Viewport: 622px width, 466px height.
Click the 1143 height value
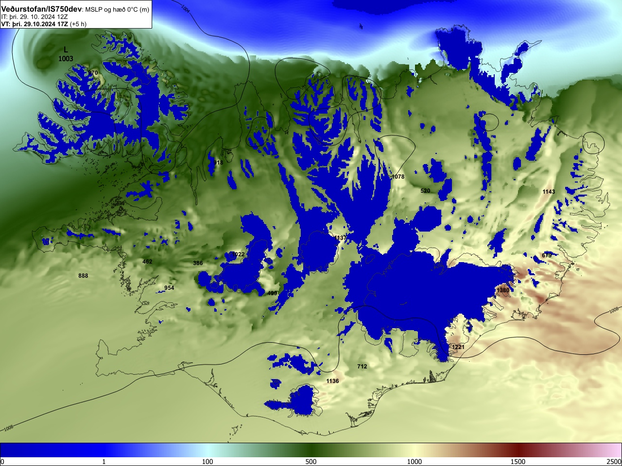[549, 192]
